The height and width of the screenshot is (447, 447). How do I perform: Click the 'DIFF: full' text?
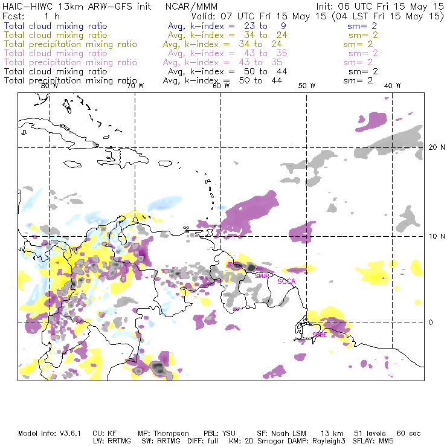click(203, 441)
